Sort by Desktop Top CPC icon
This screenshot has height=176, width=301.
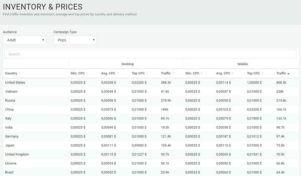[148, 73]
